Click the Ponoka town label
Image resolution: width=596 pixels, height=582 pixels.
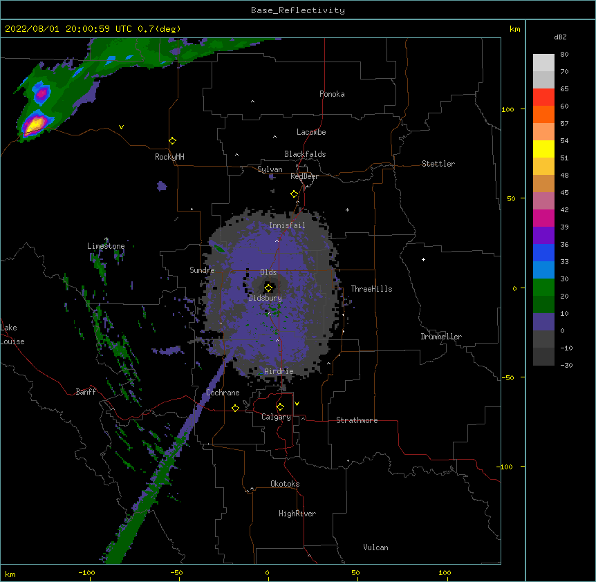332,94
